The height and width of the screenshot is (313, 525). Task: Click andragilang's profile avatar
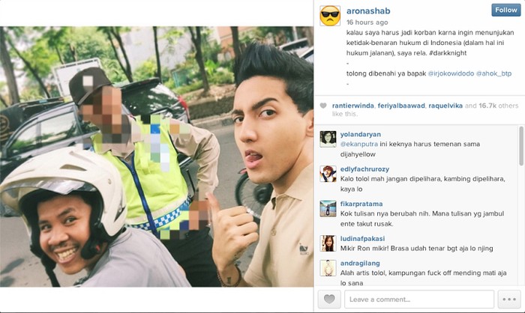coord(328,268)
